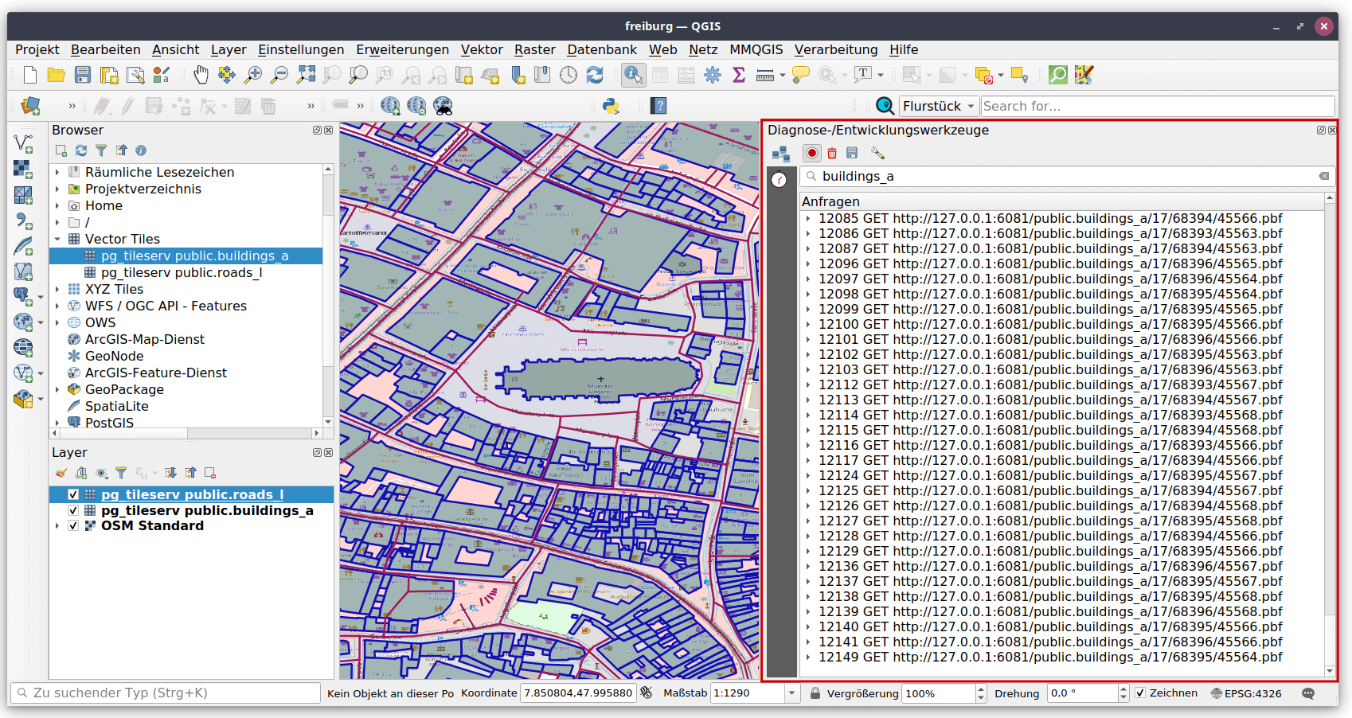Open the Erweiterungen menu
The width and height of the screenshot is (1352, 718).
point(402,49)
